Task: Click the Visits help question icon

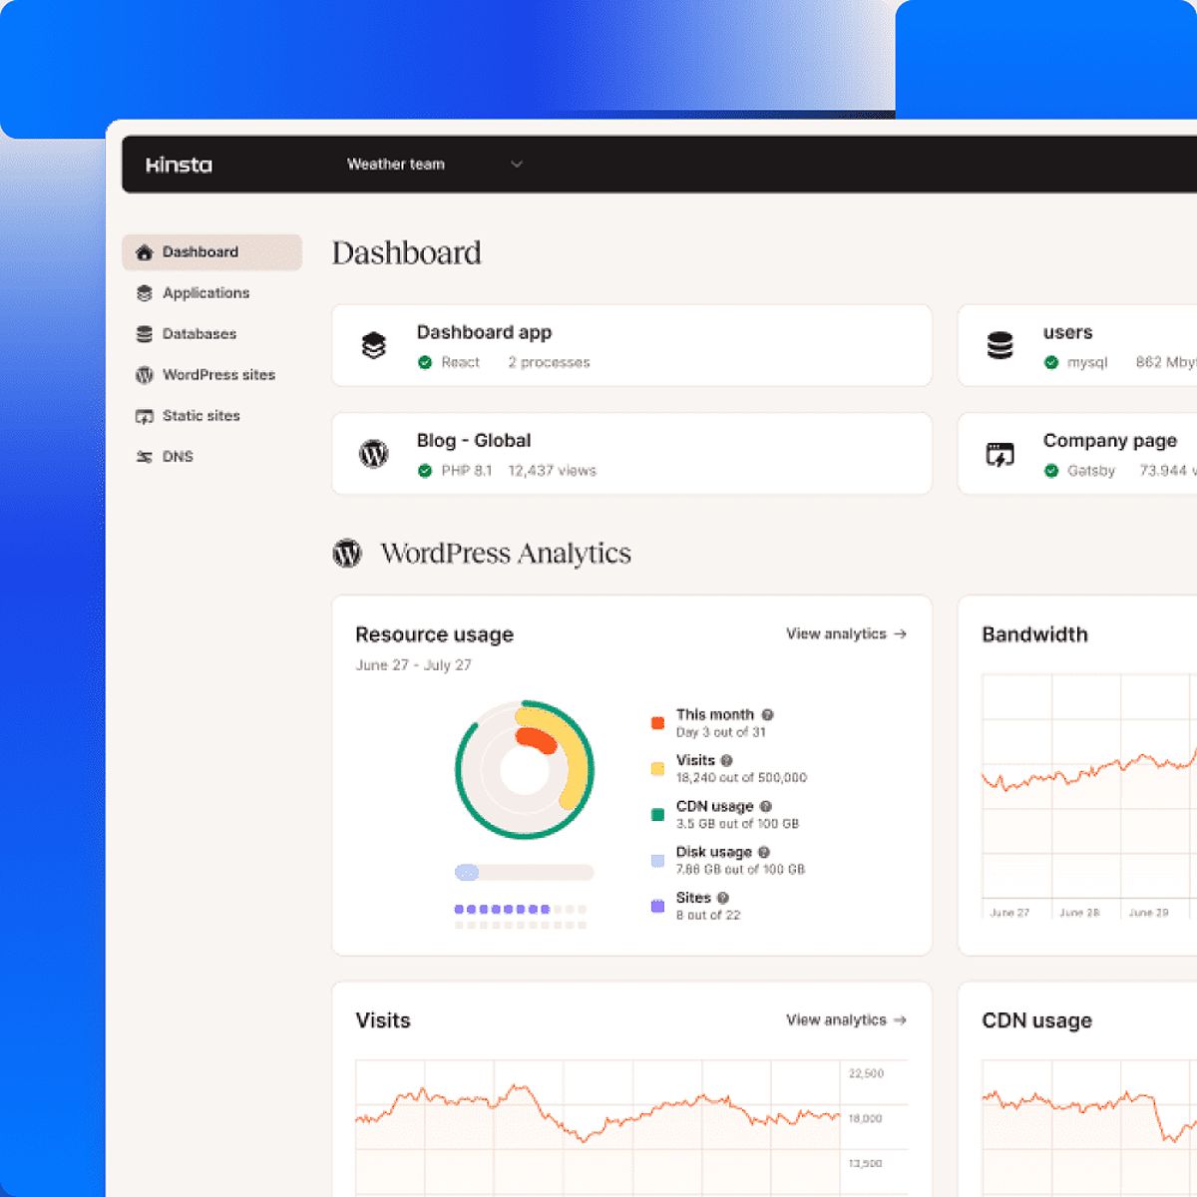Action: (727, 760)
